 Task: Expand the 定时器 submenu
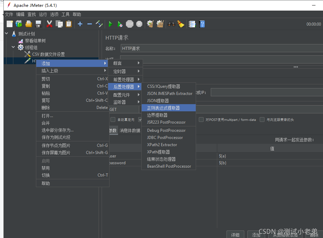click(x=126, y=71)
